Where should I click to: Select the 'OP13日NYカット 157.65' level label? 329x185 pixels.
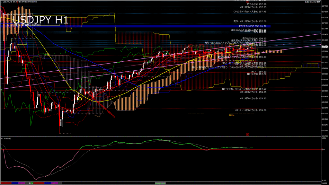tap(253, 7)
